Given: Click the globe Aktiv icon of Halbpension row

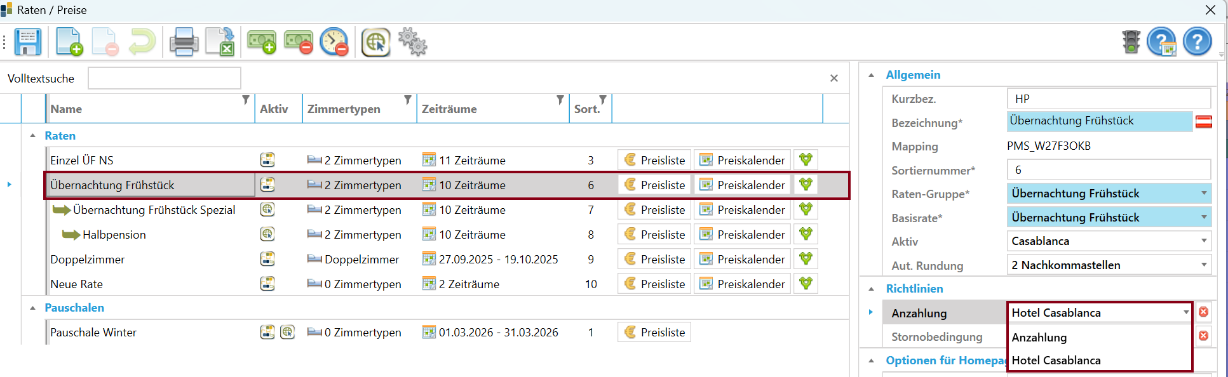Looking at the screenshot, I should [267, 234].
